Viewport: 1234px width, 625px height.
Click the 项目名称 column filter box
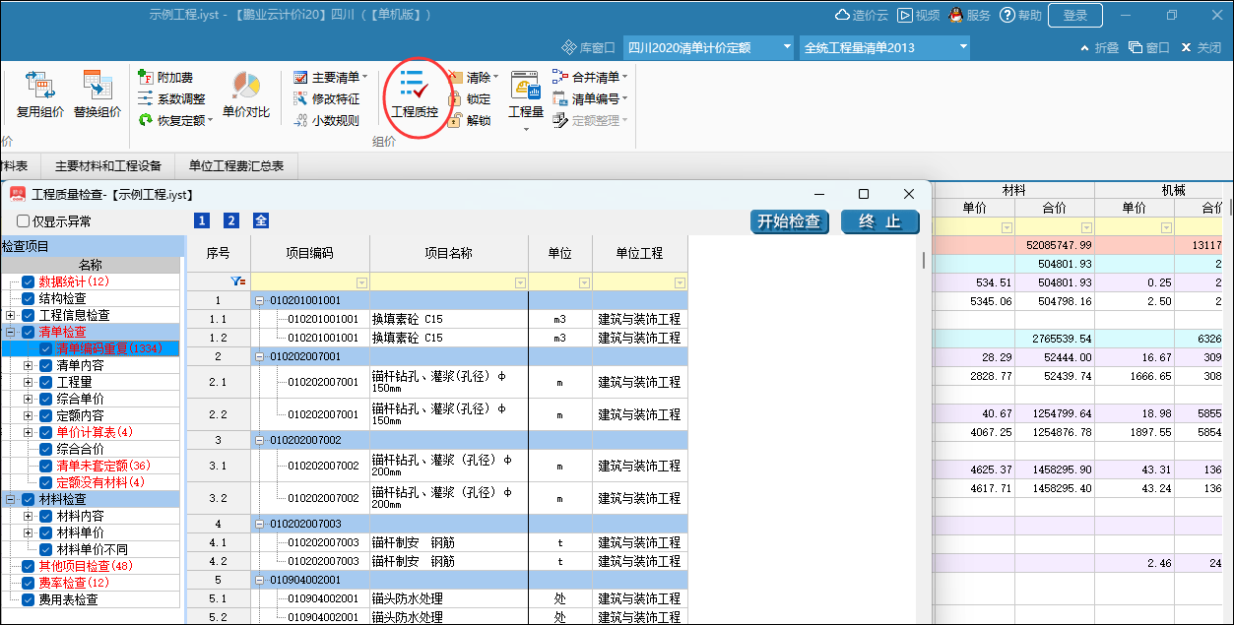click(448, 282)
